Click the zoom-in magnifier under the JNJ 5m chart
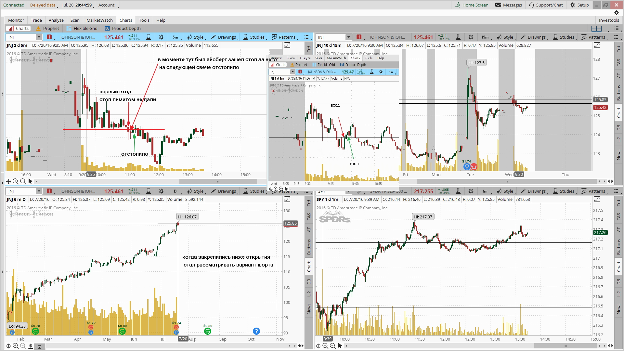The width and height of the screenshot is (624, 351). tap(16, 181)
